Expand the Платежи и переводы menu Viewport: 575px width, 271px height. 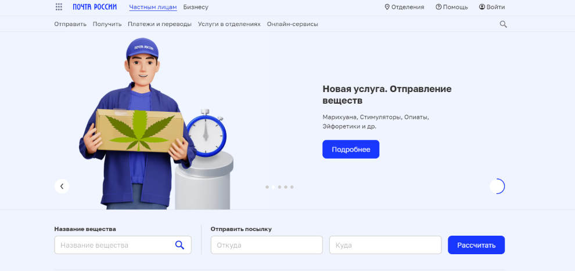click(160, 24)
